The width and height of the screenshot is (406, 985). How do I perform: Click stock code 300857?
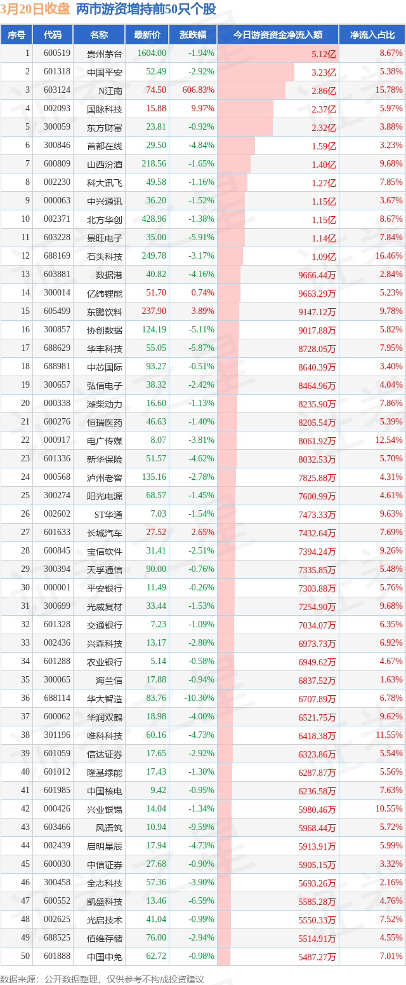pos(57,330)
